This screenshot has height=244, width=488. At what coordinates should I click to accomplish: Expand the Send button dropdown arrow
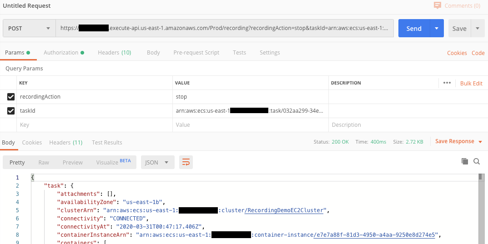point(437,28)
